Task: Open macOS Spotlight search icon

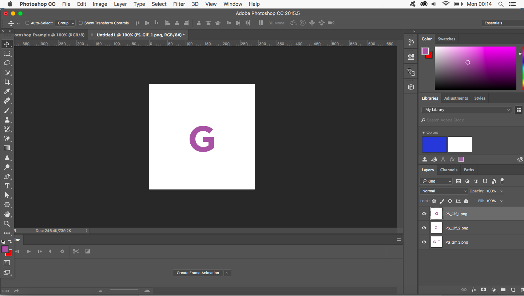Action: pos(501,4)
